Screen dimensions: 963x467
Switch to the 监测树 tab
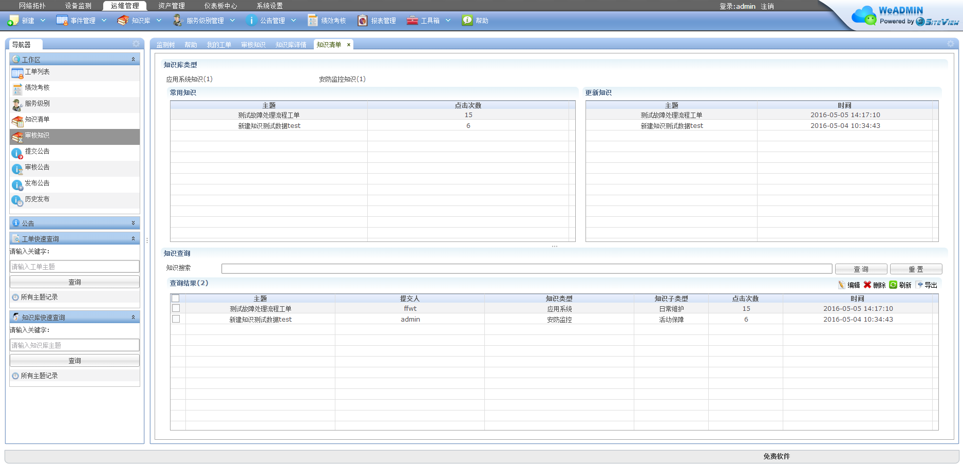tap(165, 45)
